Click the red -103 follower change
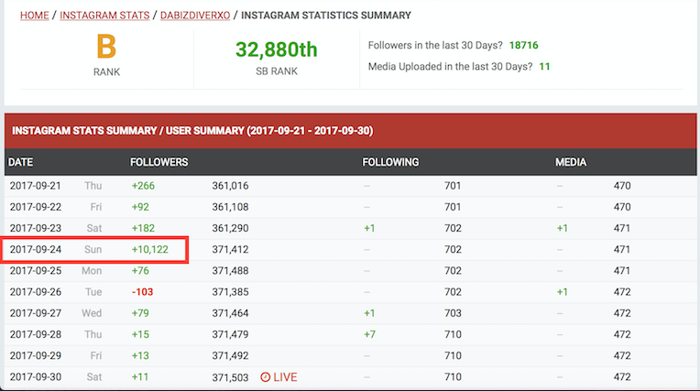Screen dimensions: 700x391 coord(142,292)
